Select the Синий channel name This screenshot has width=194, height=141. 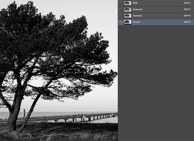(x=136, y=22)
